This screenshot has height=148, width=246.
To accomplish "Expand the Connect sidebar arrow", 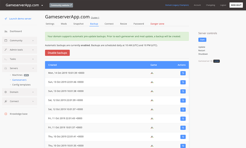I will (33, 101).
